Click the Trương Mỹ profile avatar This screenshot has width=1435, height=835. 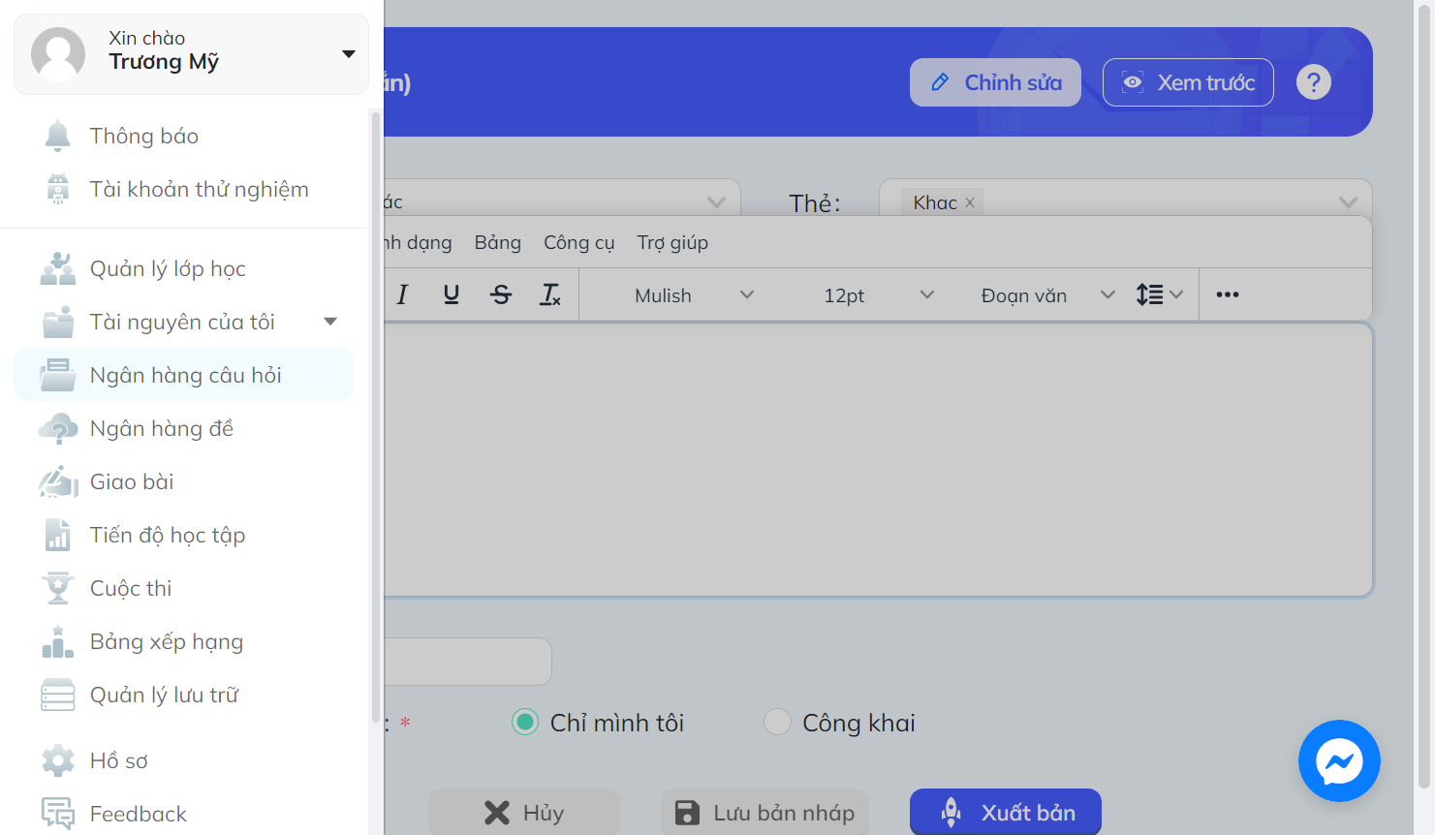(x=58, y=54)
